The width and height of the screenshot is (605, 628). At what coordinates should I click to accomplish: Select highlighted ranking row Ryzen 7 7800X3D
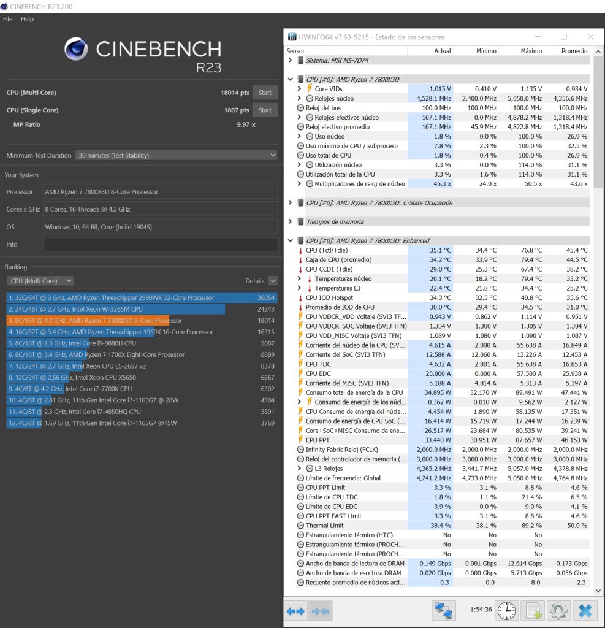(142, 320)
